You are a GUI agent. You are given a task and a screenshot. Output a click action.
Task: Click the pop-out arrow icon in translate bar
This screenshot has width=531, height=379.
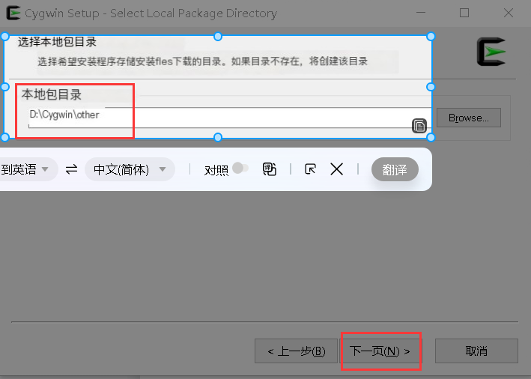coord(310,169)
